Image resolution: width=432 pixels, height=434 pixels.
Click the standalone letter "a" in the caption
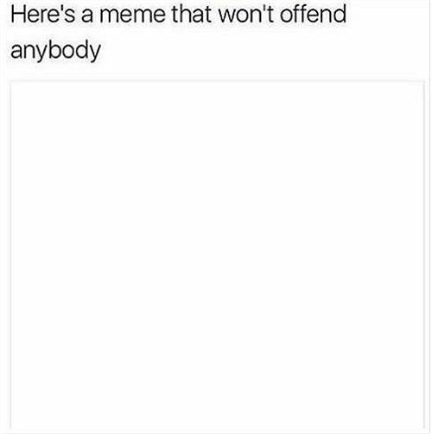[x=87, y=16]
